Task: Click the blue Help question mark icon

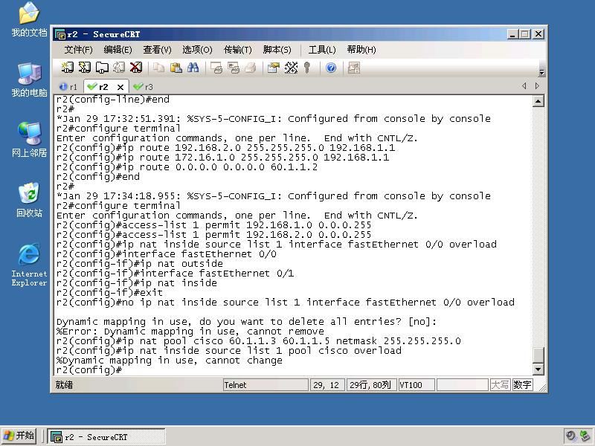Action: coord(331,68)
